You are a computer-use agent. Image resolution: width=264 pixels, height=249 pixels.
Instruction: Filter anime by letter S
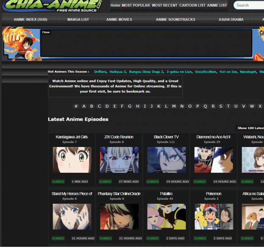coord(221,106)
